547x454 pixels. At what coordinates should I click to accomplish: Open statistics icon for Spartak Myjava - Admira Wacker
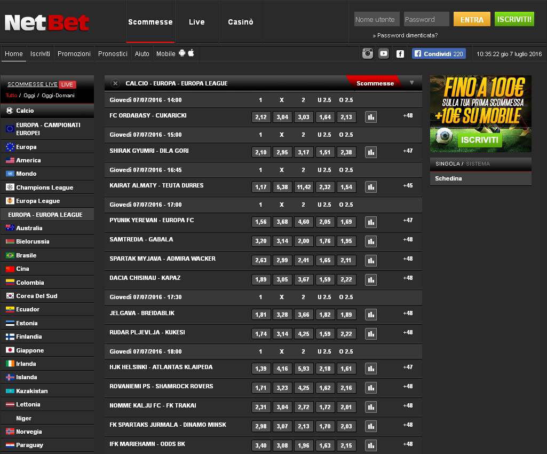click(x=371, y=260)
